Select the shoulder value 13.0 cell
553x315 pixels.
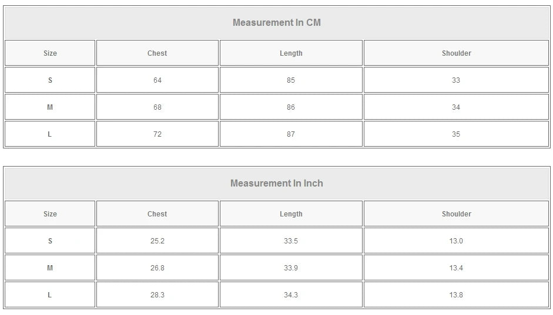click(456, 241)
